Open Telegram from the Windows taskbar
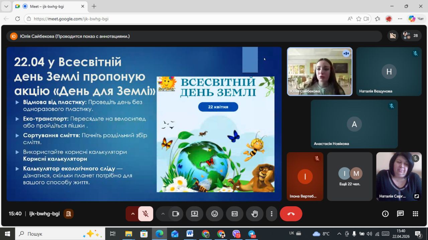This screenshot has width=428, height=240. click(x=251, y=234)
